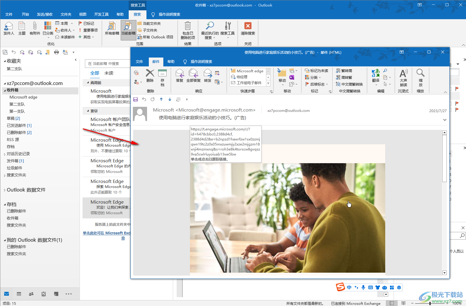Open 文件 menu in message window
This screenshot has width=466, height=306.
[x=139, y=61]
